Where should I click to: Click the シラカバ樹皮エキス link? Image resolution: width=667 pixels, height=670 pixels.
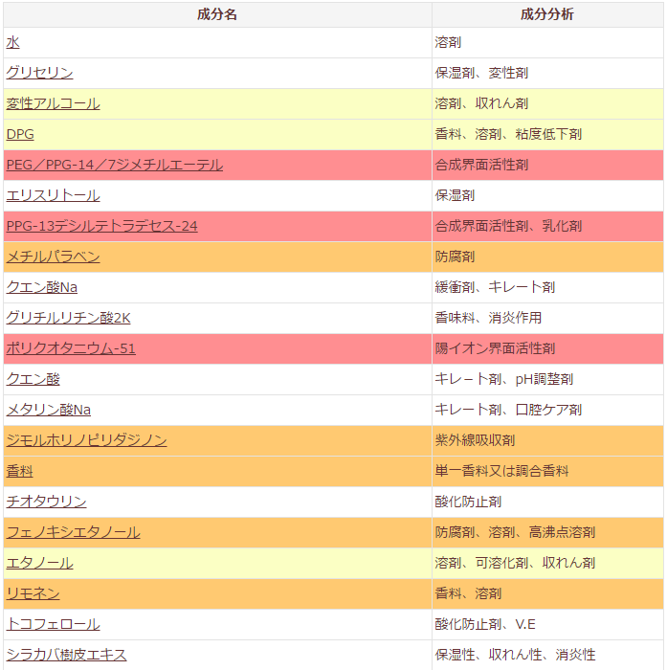(x=66, y=655)
